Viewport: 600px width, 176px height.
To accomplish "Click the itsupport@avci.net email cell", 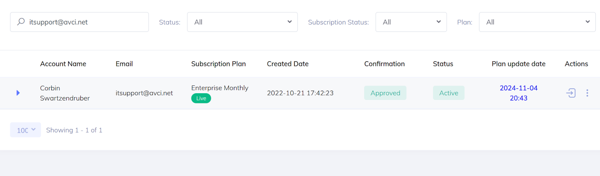I will point(144,93).
